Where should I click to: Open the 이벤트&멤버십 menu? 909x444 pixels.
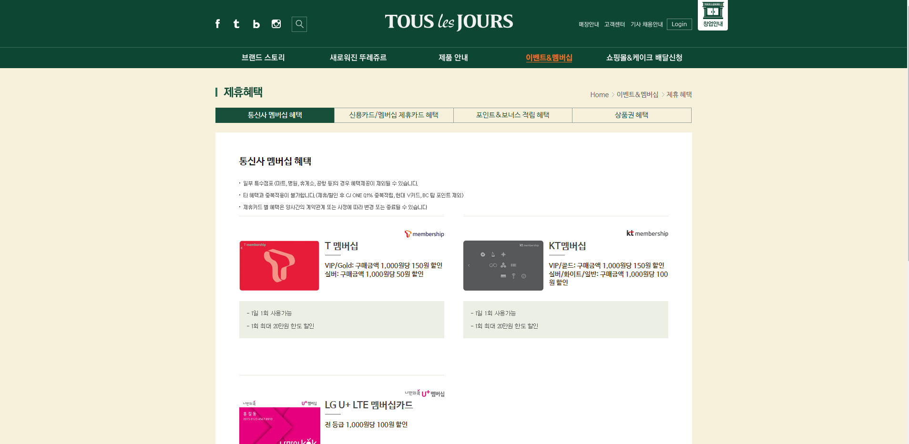(x=549, y=58)
